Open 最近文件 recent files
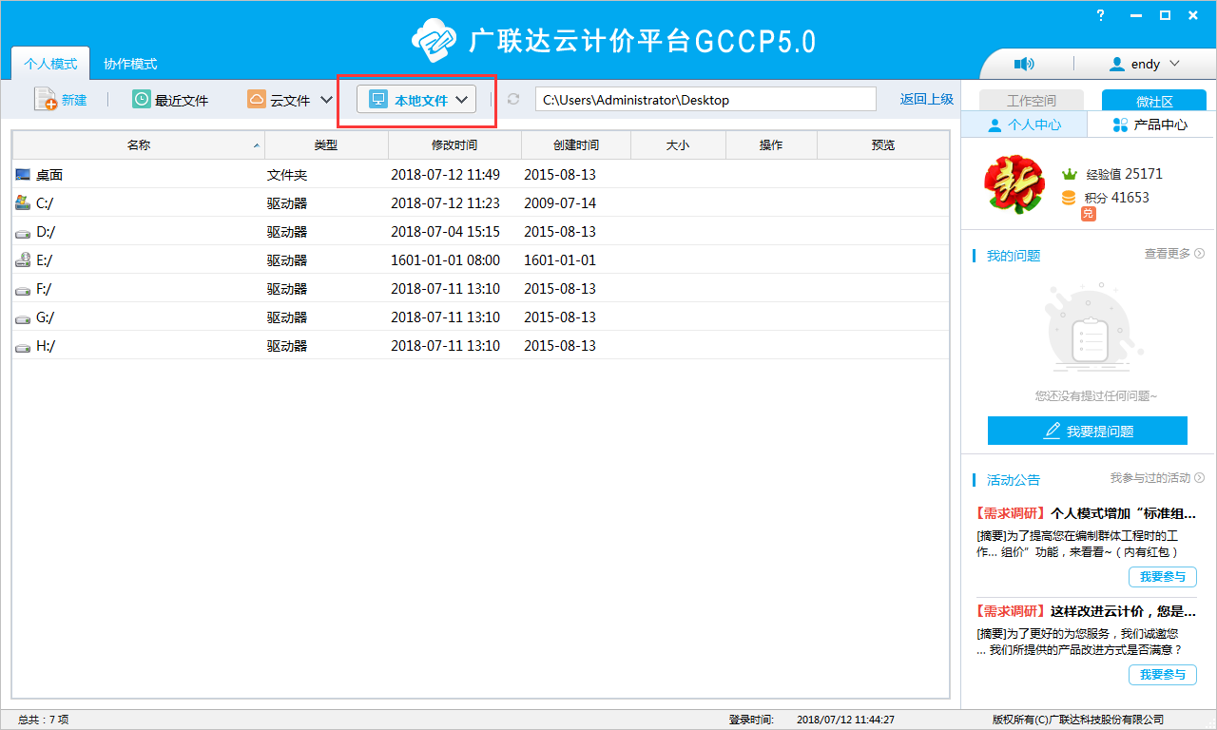 point(170,100)
